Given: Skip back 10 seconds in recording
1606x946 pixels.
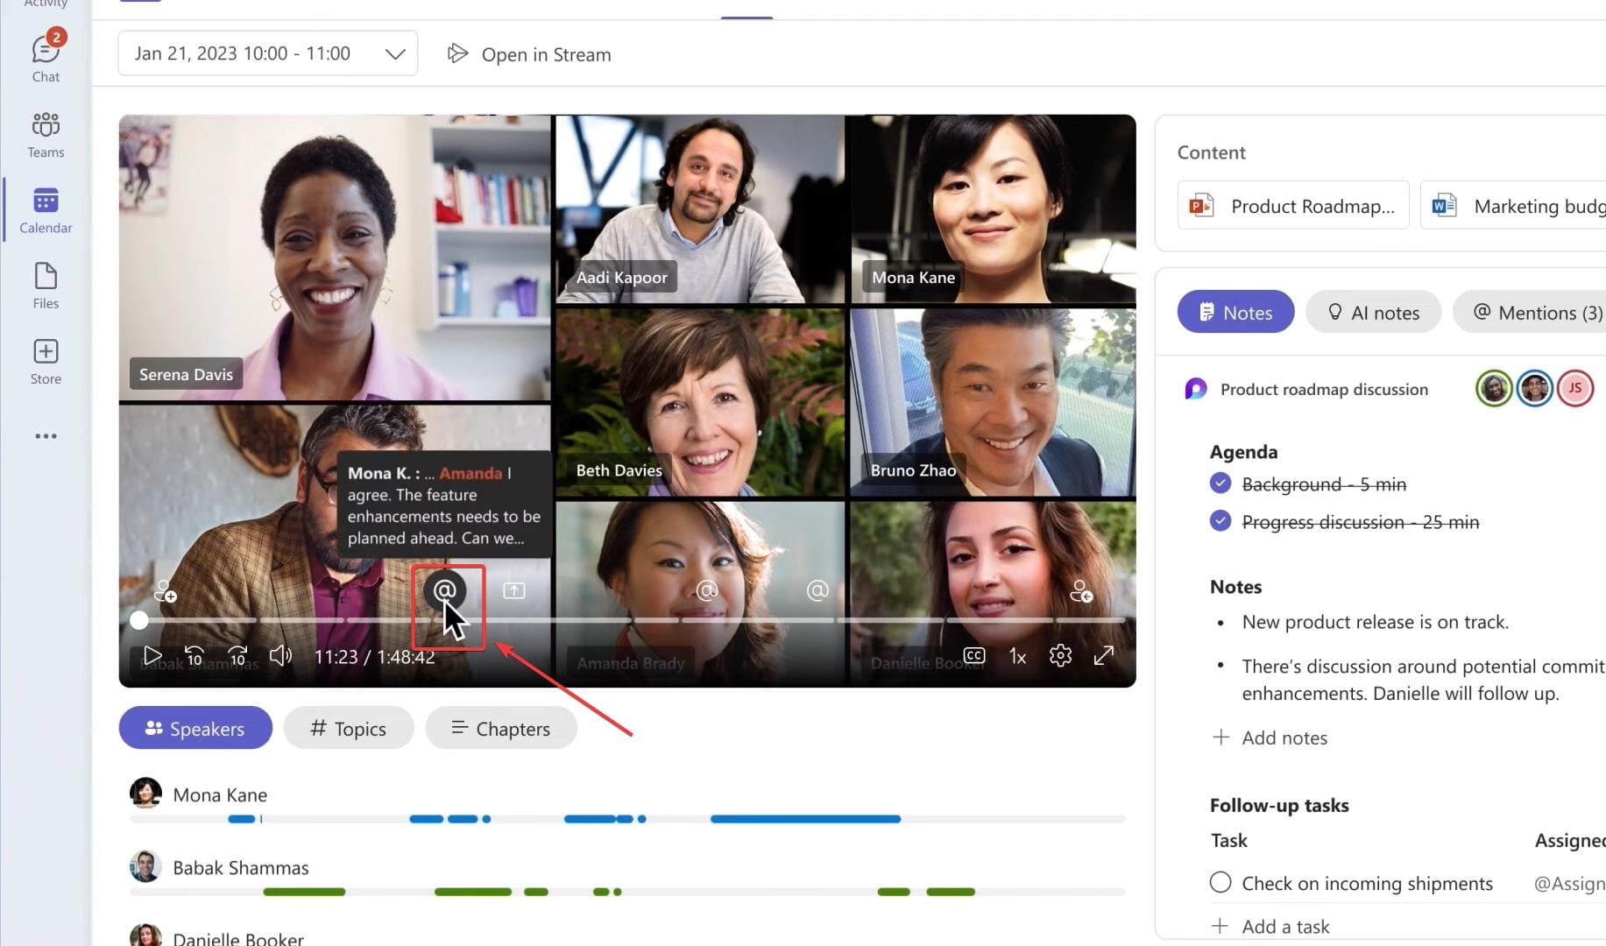Looking at the screenshot, I should coord(194,655).
